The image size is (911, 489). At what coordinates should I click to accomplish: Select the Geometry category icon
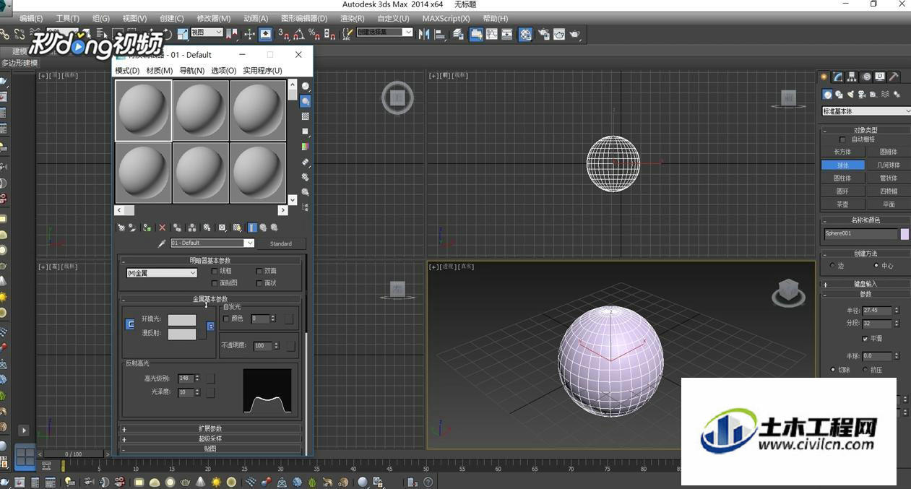tap(827, 95)
